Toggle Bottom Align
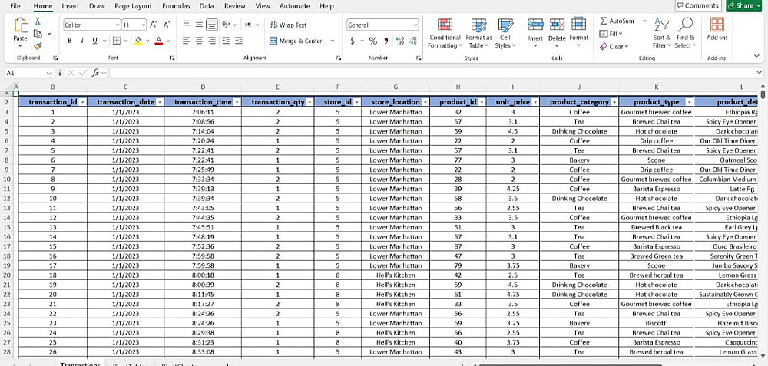768x366 pixels. click(x=212, y=25)
